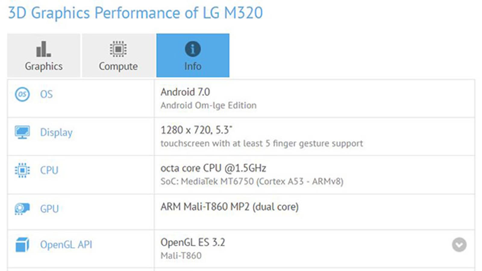The width and height of the screenshot is (482, 271).
Task: Click the Display label link
Action: pos(56,132)
